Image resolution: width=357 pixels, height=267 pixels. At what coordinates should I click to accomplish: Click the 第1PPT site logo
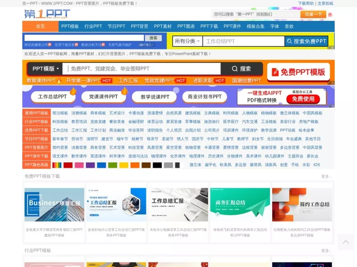click(x=47, y=14)
